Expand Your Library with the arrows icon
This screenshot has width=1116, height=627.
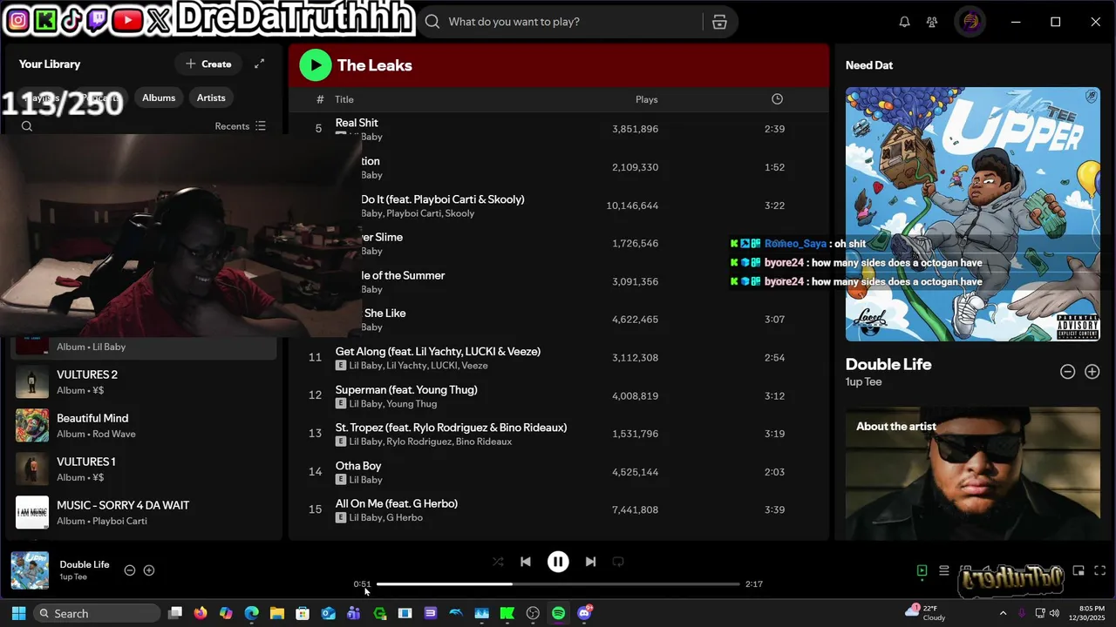[259, 64]
